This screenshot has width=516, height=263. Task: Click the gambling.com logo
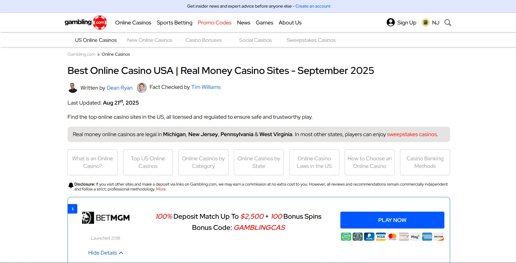(x=86, y=22)
